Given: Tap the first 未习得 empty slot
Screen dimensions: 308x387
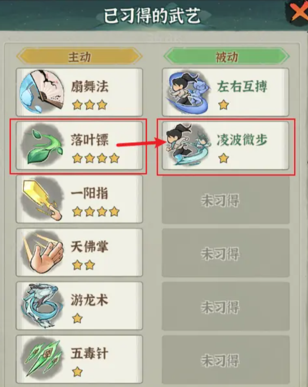Looking at the screenshot, I should tap(226, 200).
